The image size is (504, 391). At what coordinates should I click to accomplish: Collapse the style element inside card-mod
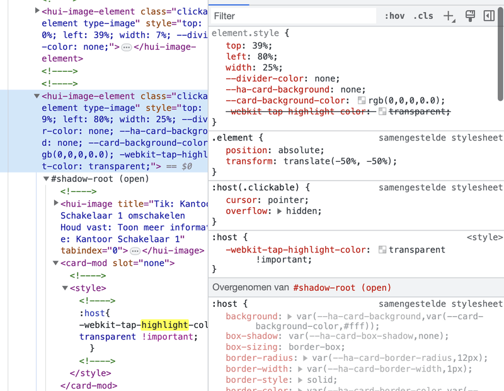point(65,288)
